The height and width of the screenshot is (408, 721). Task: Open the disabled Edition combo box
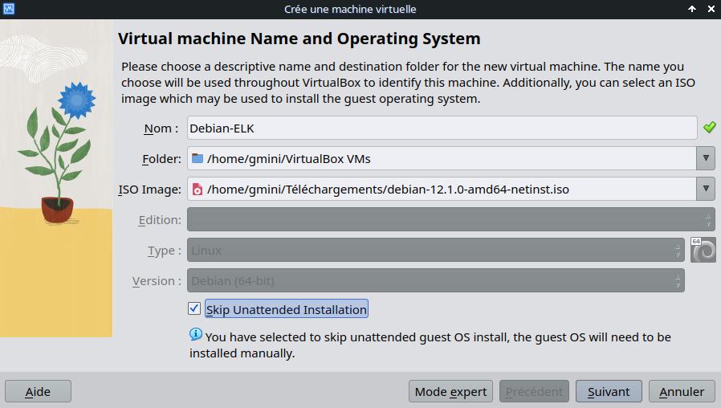[451, 219]
